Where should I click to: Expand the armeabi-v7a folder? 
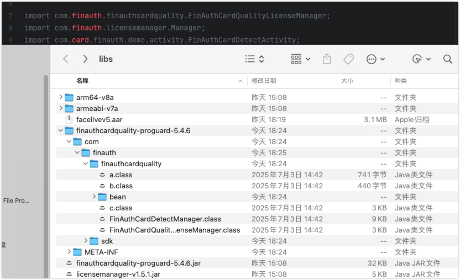point(61,108)
